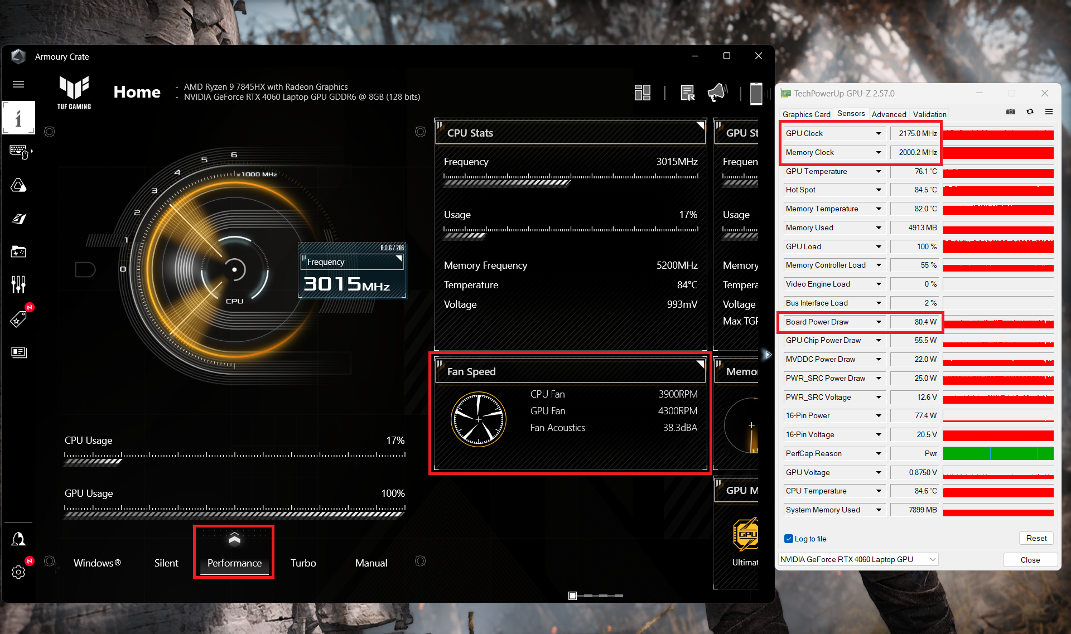Screen dimensions: 1071x634
Task: Click the GPU-Z refresh sensors icon
Action: tap(1030, 112)
